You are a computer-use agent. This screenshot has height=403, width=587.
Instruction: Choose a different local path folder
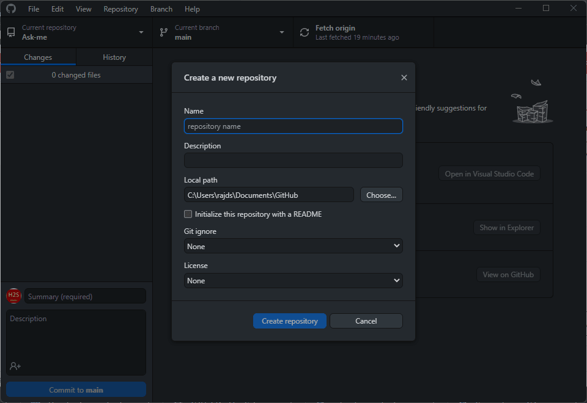pos(381,194)
